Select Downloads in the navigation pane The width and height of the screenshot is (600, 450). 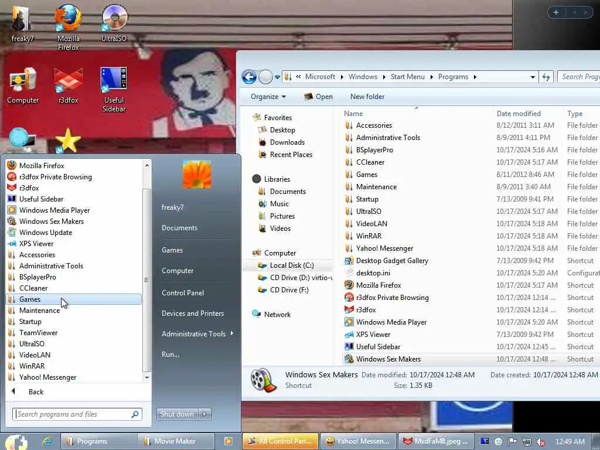287,142
